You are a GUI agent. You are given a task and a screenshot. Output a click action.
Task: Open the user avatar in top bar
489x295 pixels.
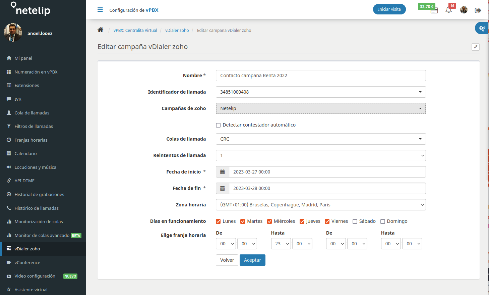(x=464, y=10)
